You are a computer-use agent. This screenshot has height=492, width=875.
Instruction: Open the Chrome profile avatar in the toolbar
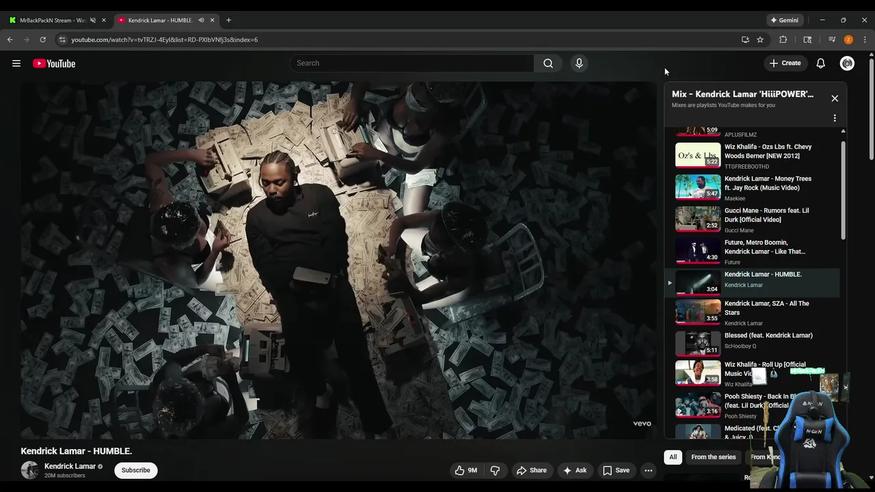pyautogui.click(x=848, y=40)
